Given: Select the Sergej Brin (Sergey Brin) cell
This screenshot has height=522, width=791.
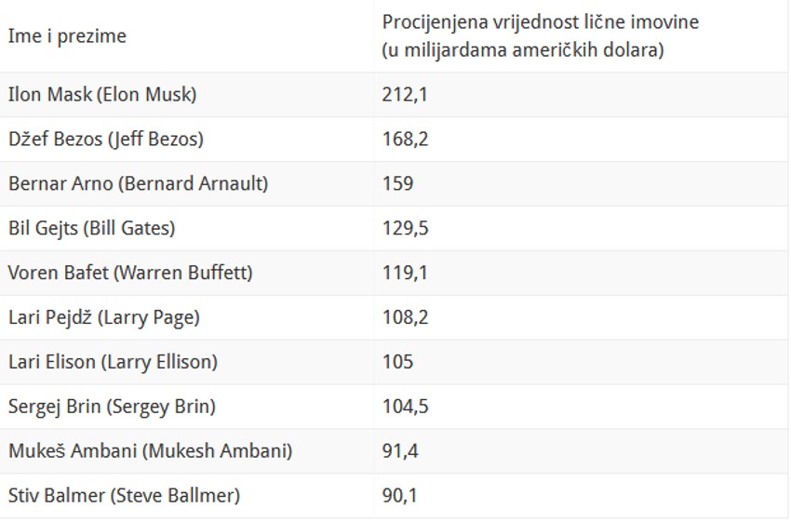Looking at the screenshot, I should coord(112,407).
